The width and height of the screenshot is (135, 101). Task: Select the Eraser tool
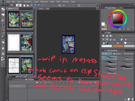click(x=122, y=39)
